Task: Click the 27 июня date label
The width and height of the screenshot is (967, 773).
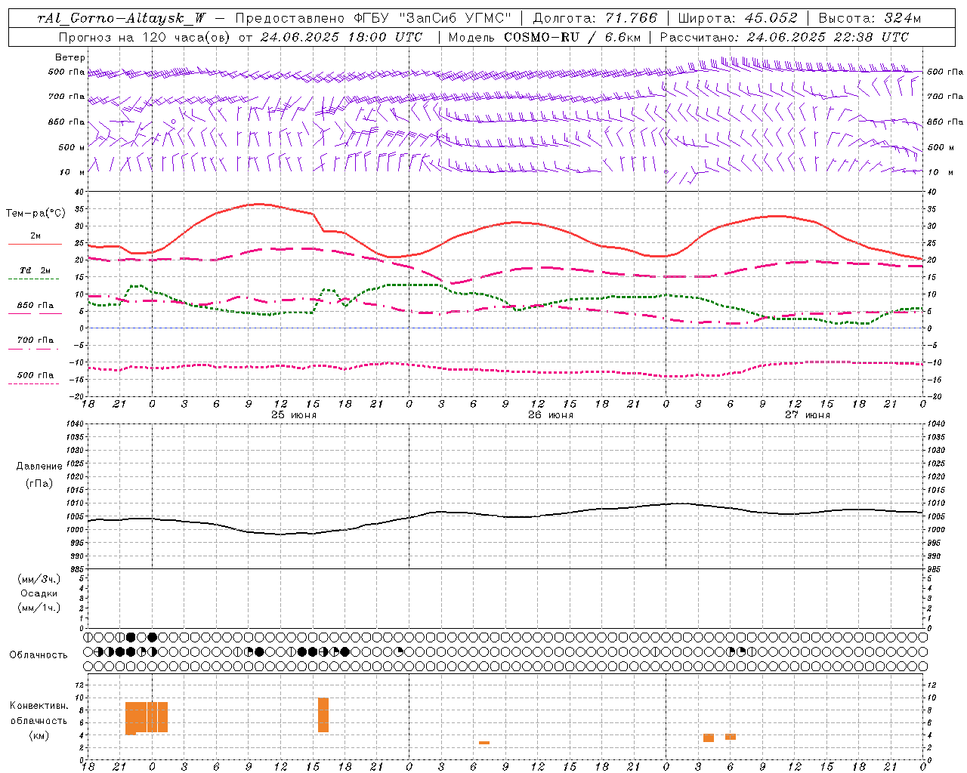Action: [x=808, y=414]
